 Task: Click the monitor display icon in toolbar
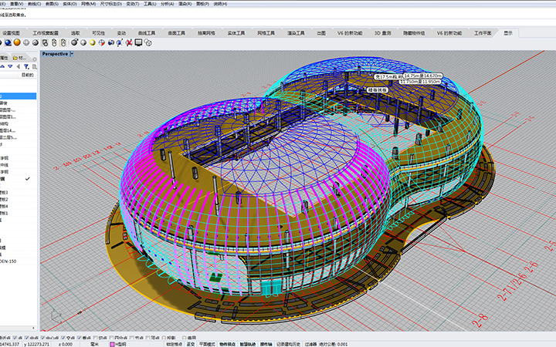click(x=139, y=43)
